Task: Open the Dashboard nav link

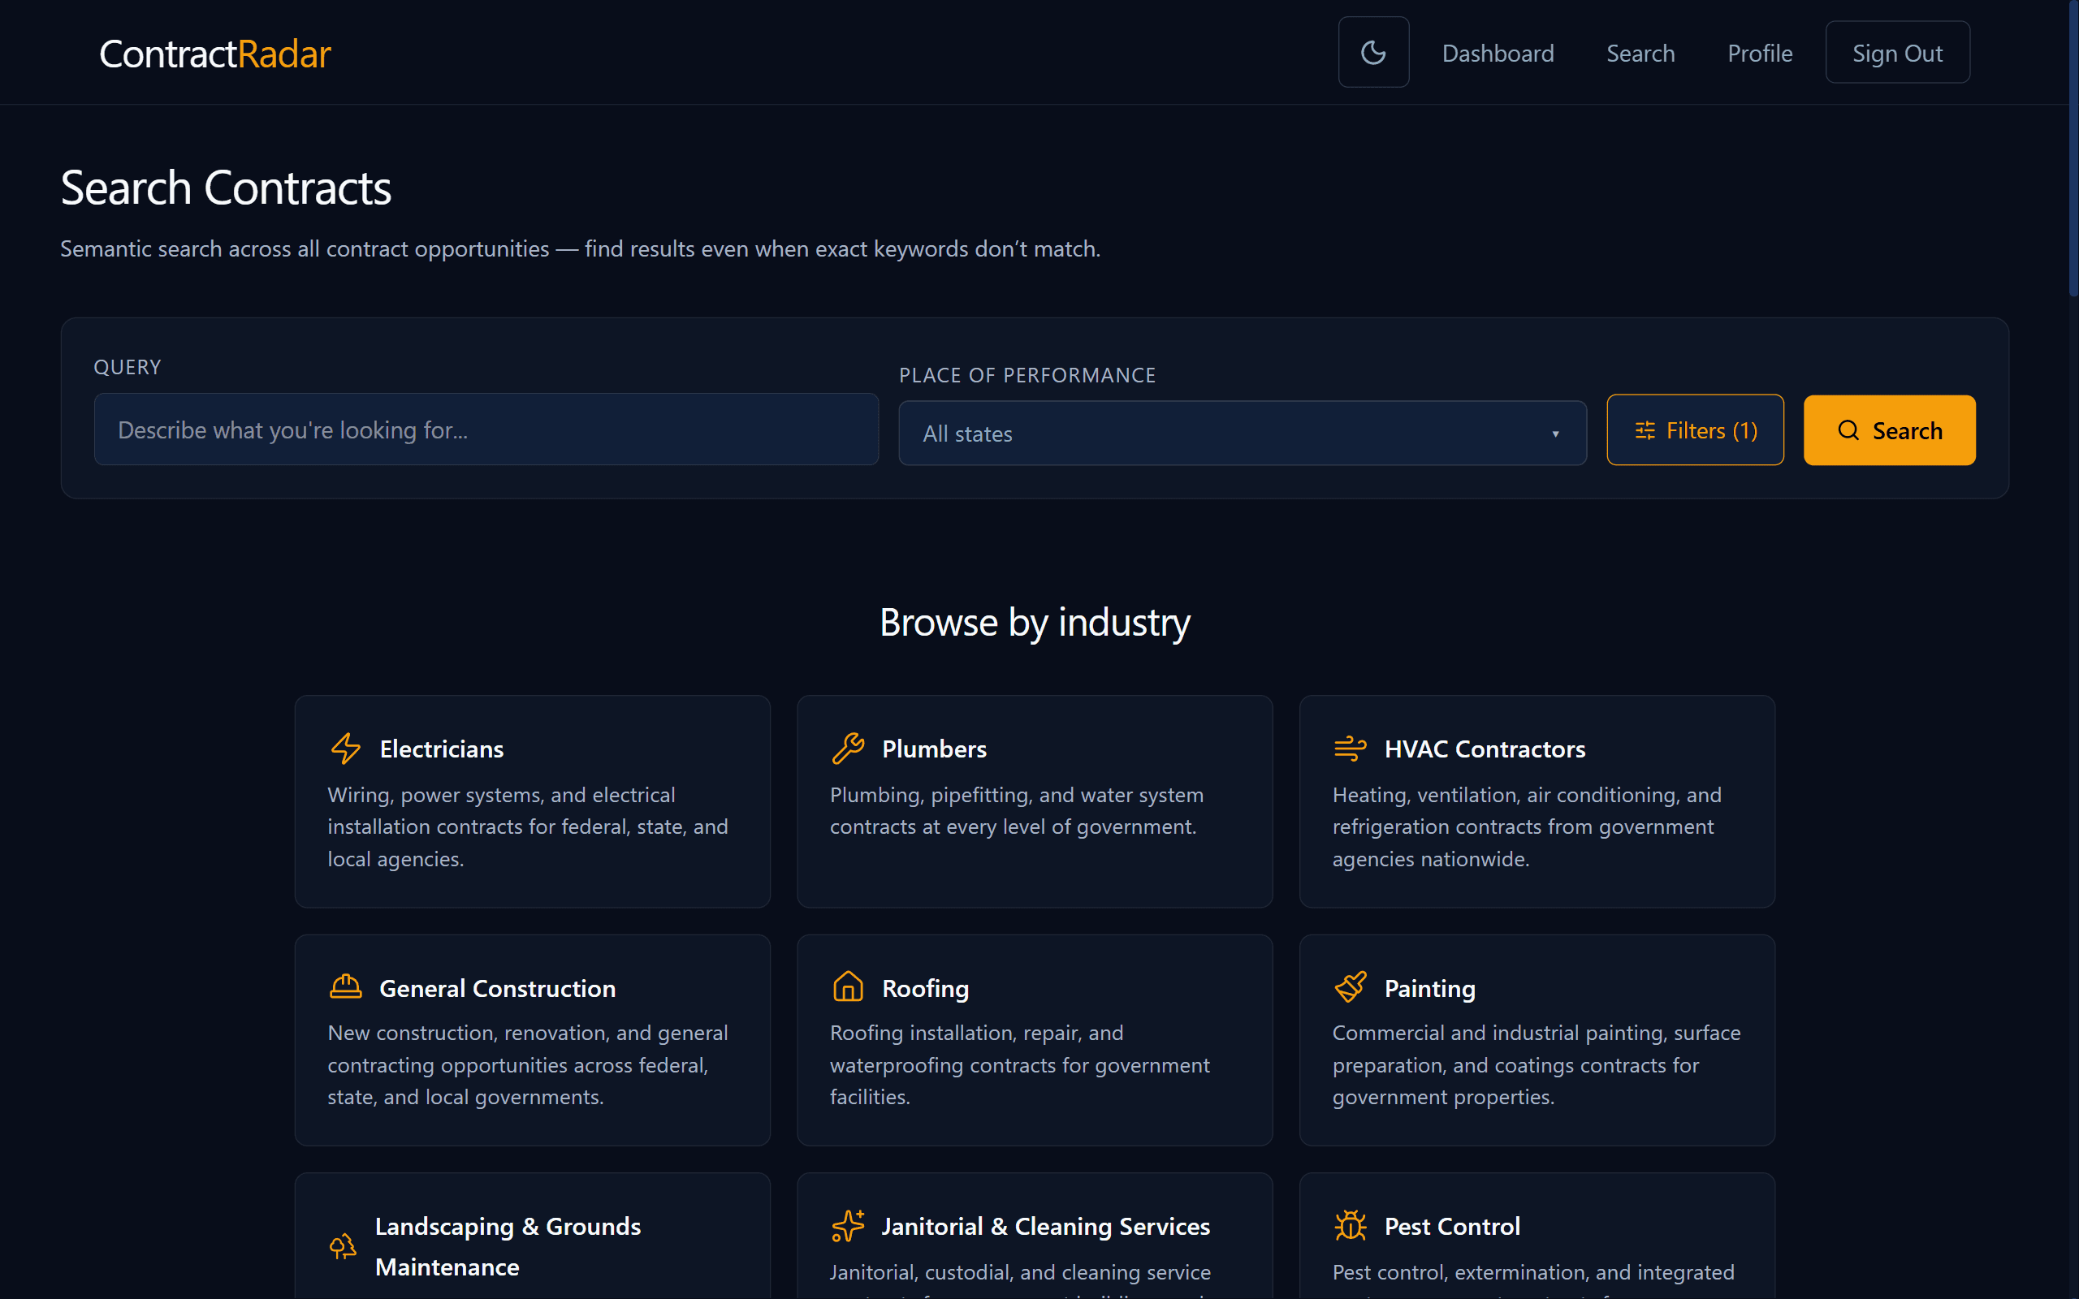Action: tap(1498, 54)
